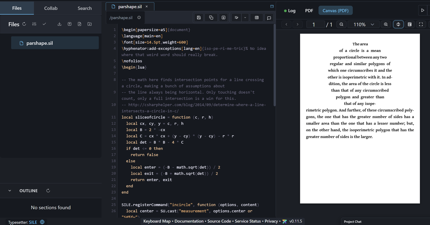
Task: Click the format document pencil icon
Action: coord(236,18)
